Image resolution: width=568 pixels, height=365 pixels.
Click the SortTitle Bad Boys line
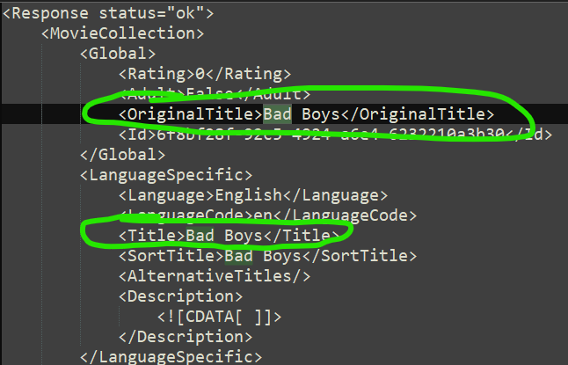coord(267,256)
